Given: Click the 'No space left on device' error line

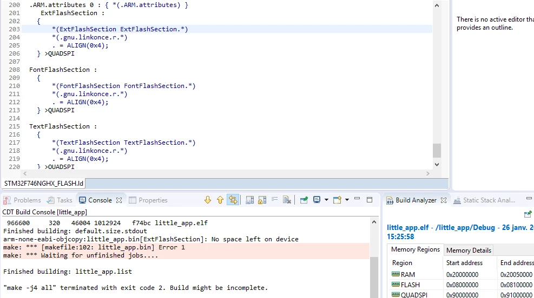Looking at the screenshot, I should click(x=151, y=239).
